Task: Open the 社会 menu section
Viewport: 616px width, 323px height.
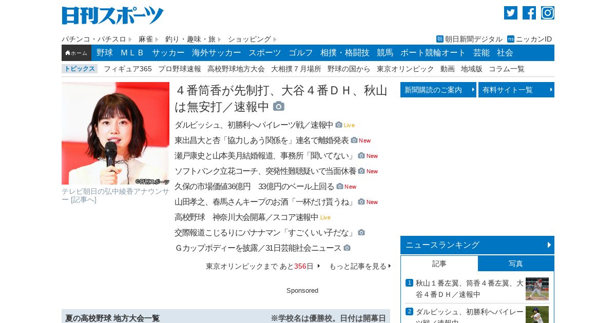Action: [x=505, y=53]
